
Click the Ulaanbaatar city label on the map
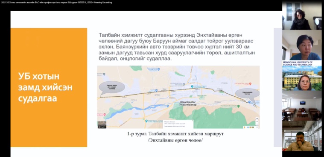coord(188,104)
